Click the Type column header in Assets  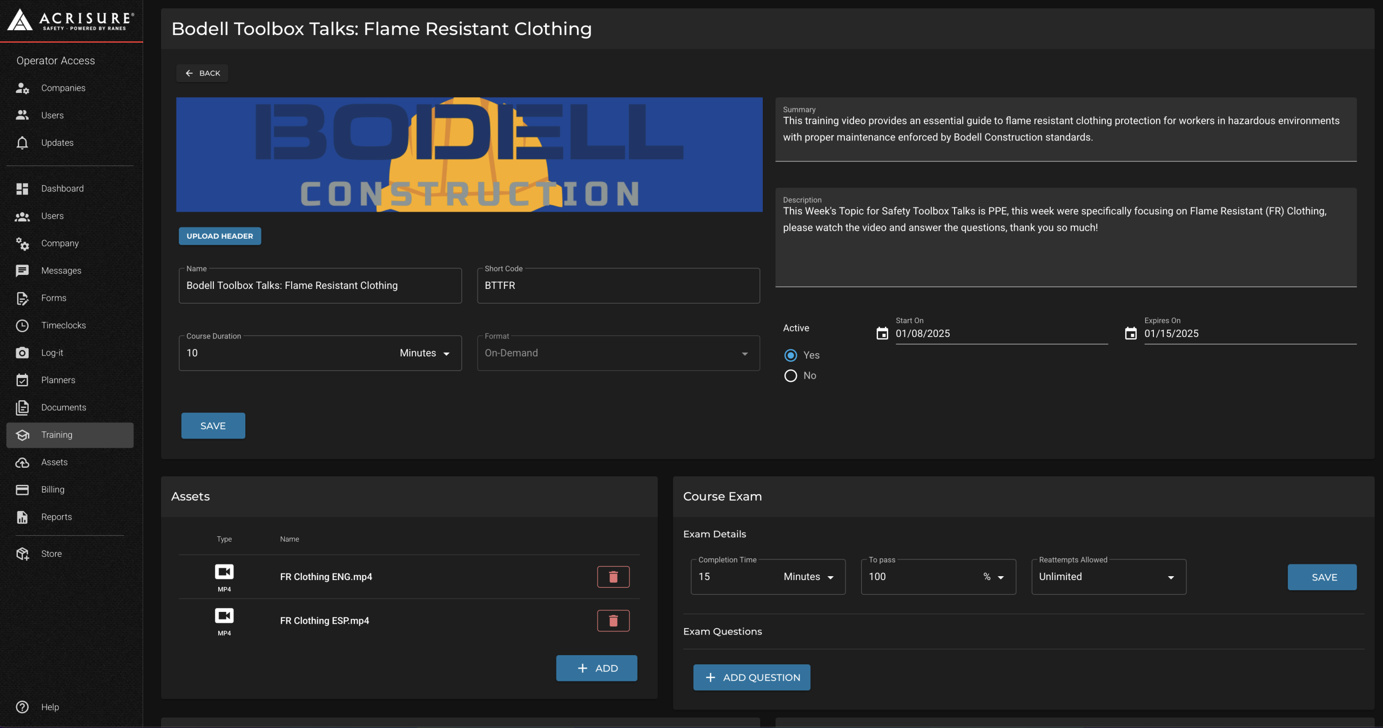(224, 539)
